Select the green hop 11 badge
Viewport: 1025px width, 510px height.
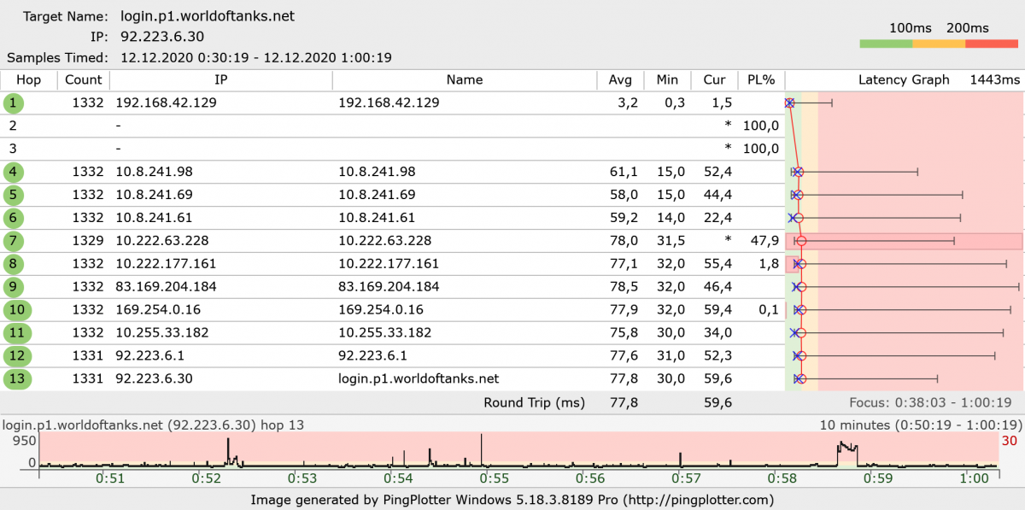click(16, 333)
